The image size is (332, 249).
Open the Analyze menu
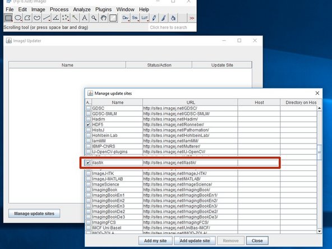tap(82, 10)
